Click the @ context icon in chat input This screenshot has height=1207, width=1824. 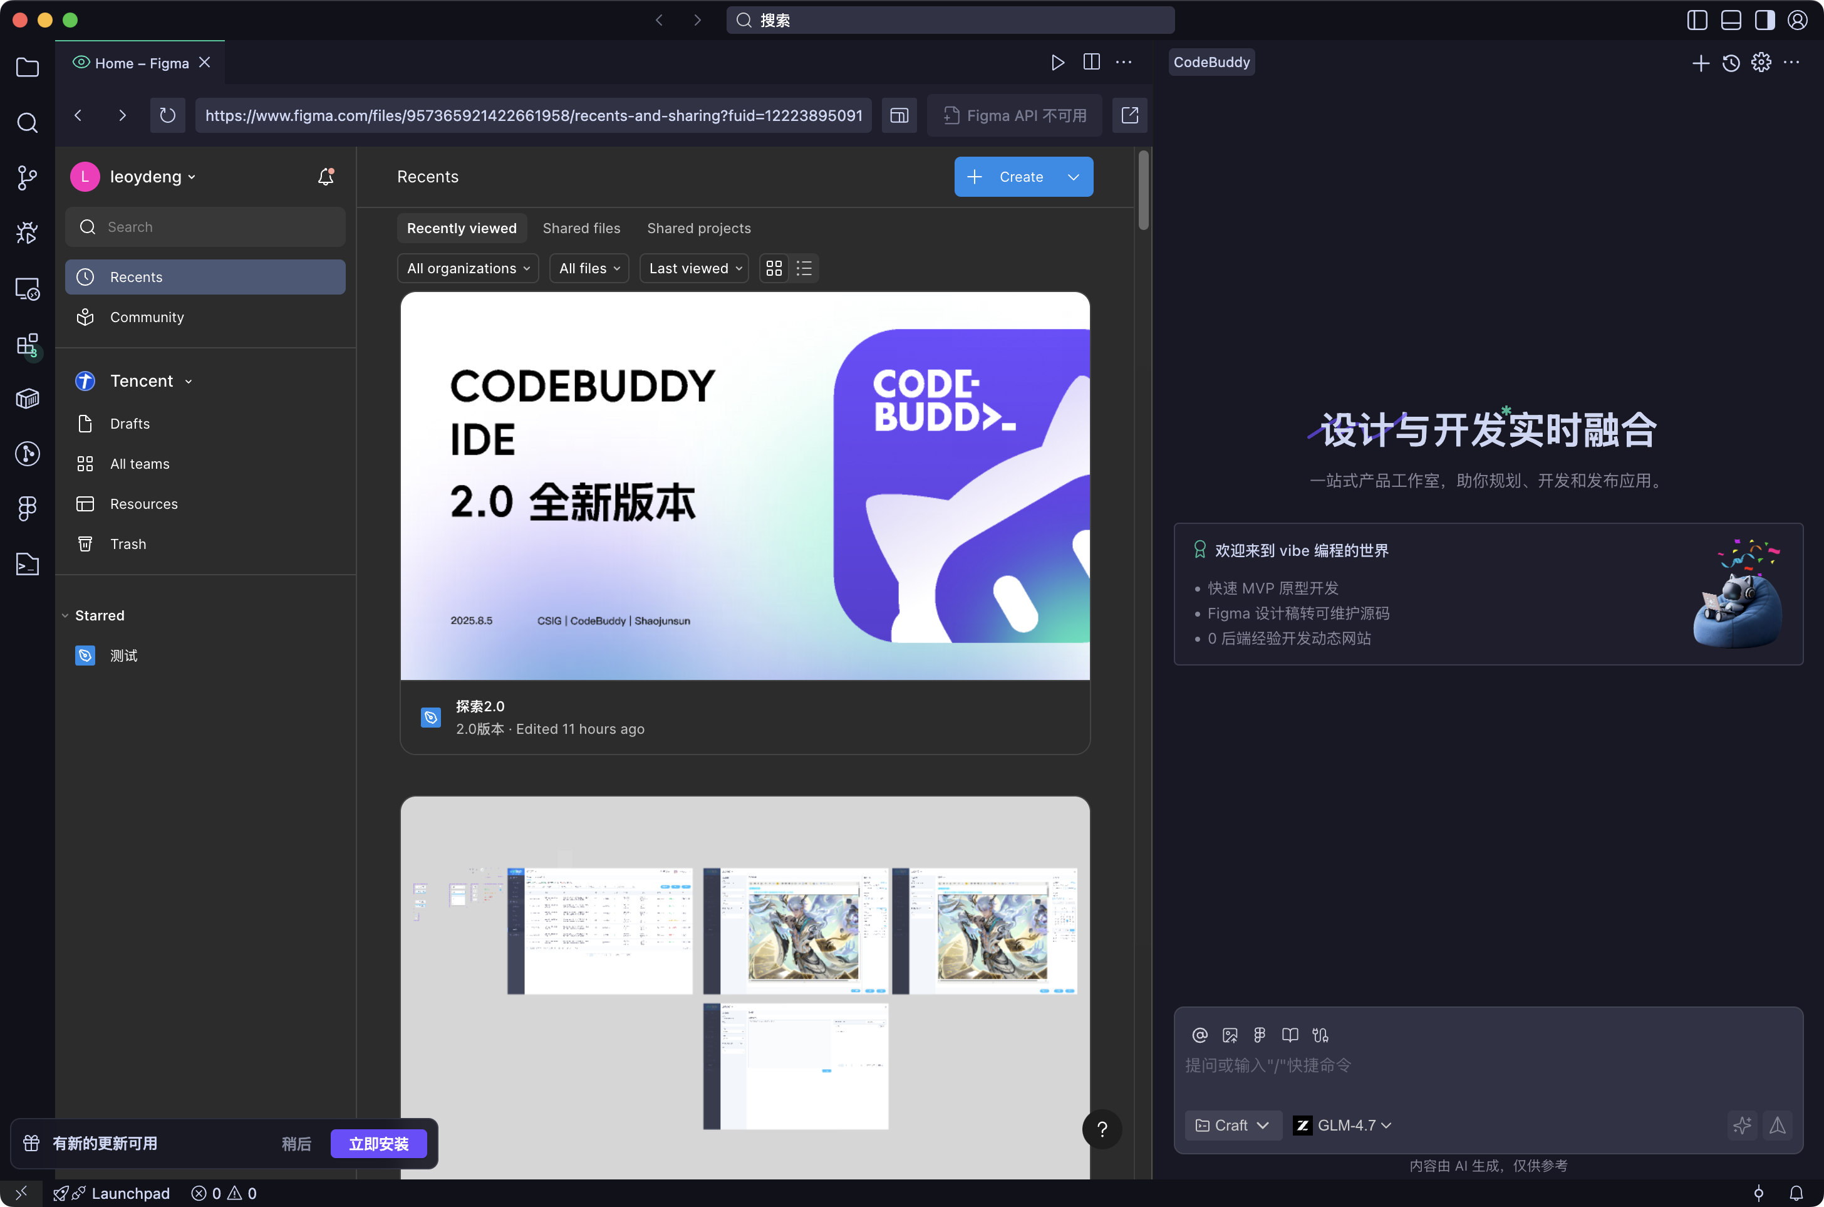coord(1200,1035)
